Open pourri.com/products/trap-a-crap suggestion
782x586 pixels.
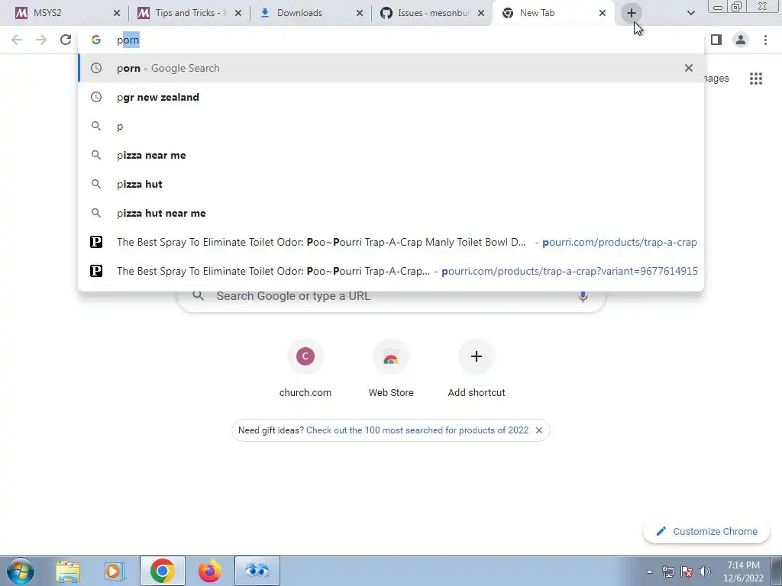391,242
